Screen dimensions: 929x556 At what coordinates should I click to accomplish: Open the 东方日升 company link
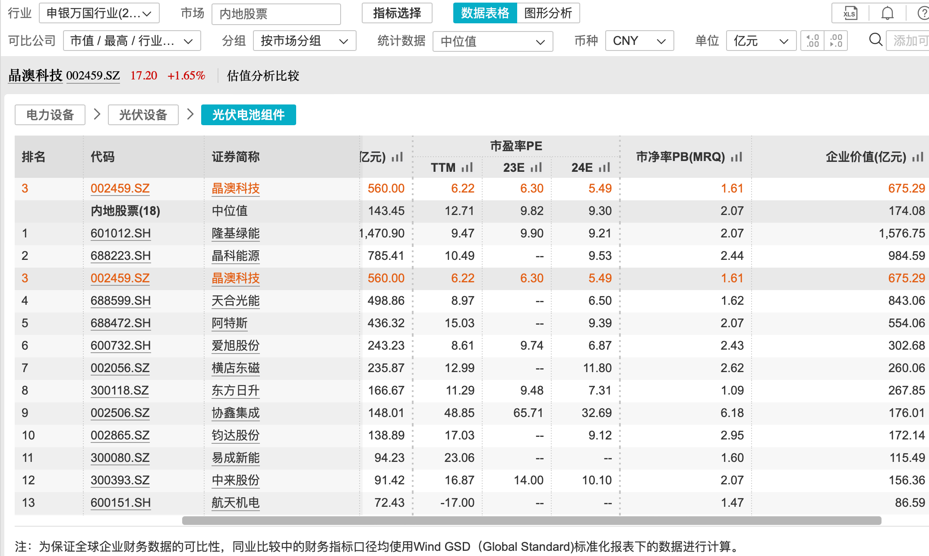236,391
